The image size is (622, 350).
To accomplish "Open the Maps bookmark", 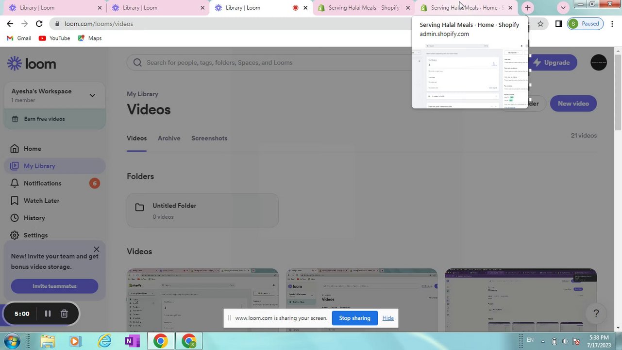I will (x=90, y=38).
